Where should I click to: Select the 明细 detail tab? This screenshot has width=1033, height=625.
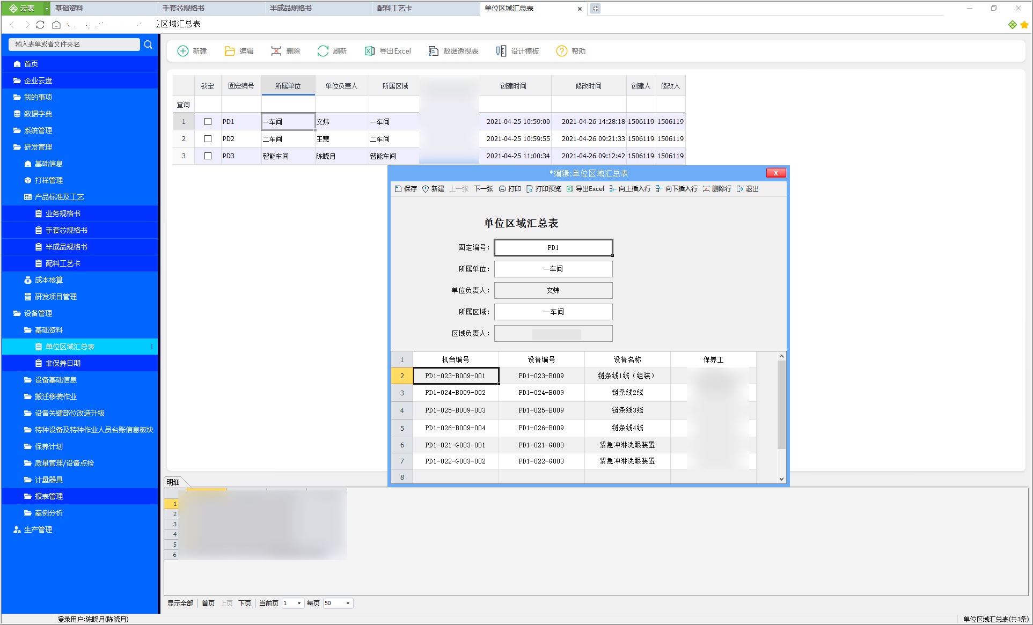(x=173, y=482)
